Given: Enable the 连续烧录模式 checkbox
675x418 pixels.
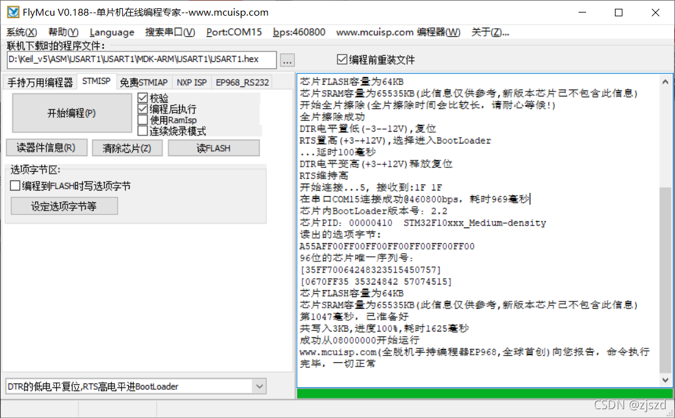Looking at the screenshot, I should pos(172,130).
